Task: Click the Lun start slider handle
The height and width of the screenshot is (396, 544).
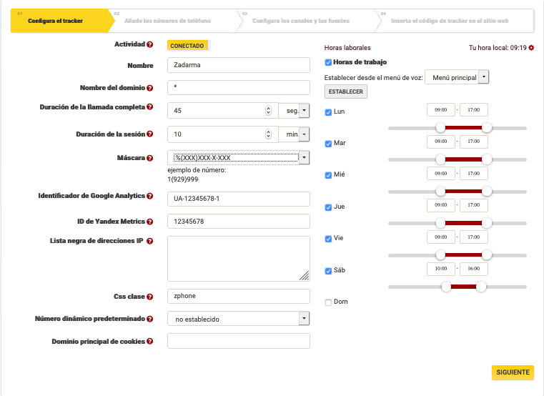Action: click(x=440, y=128)
